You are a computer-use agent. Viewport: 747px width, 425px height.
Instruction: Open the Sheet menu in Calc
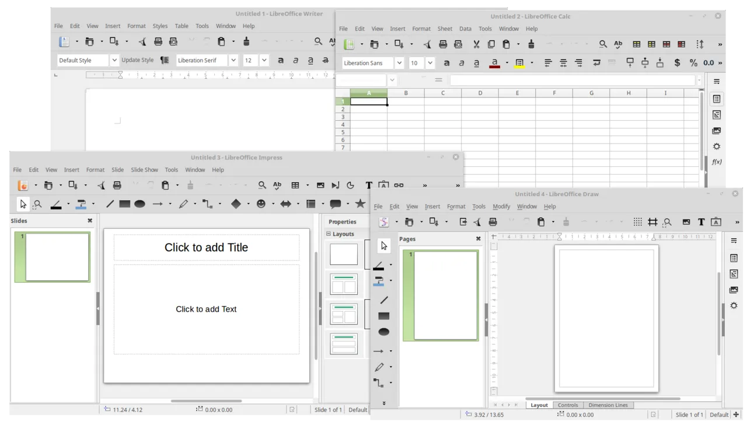click(445, 29)
